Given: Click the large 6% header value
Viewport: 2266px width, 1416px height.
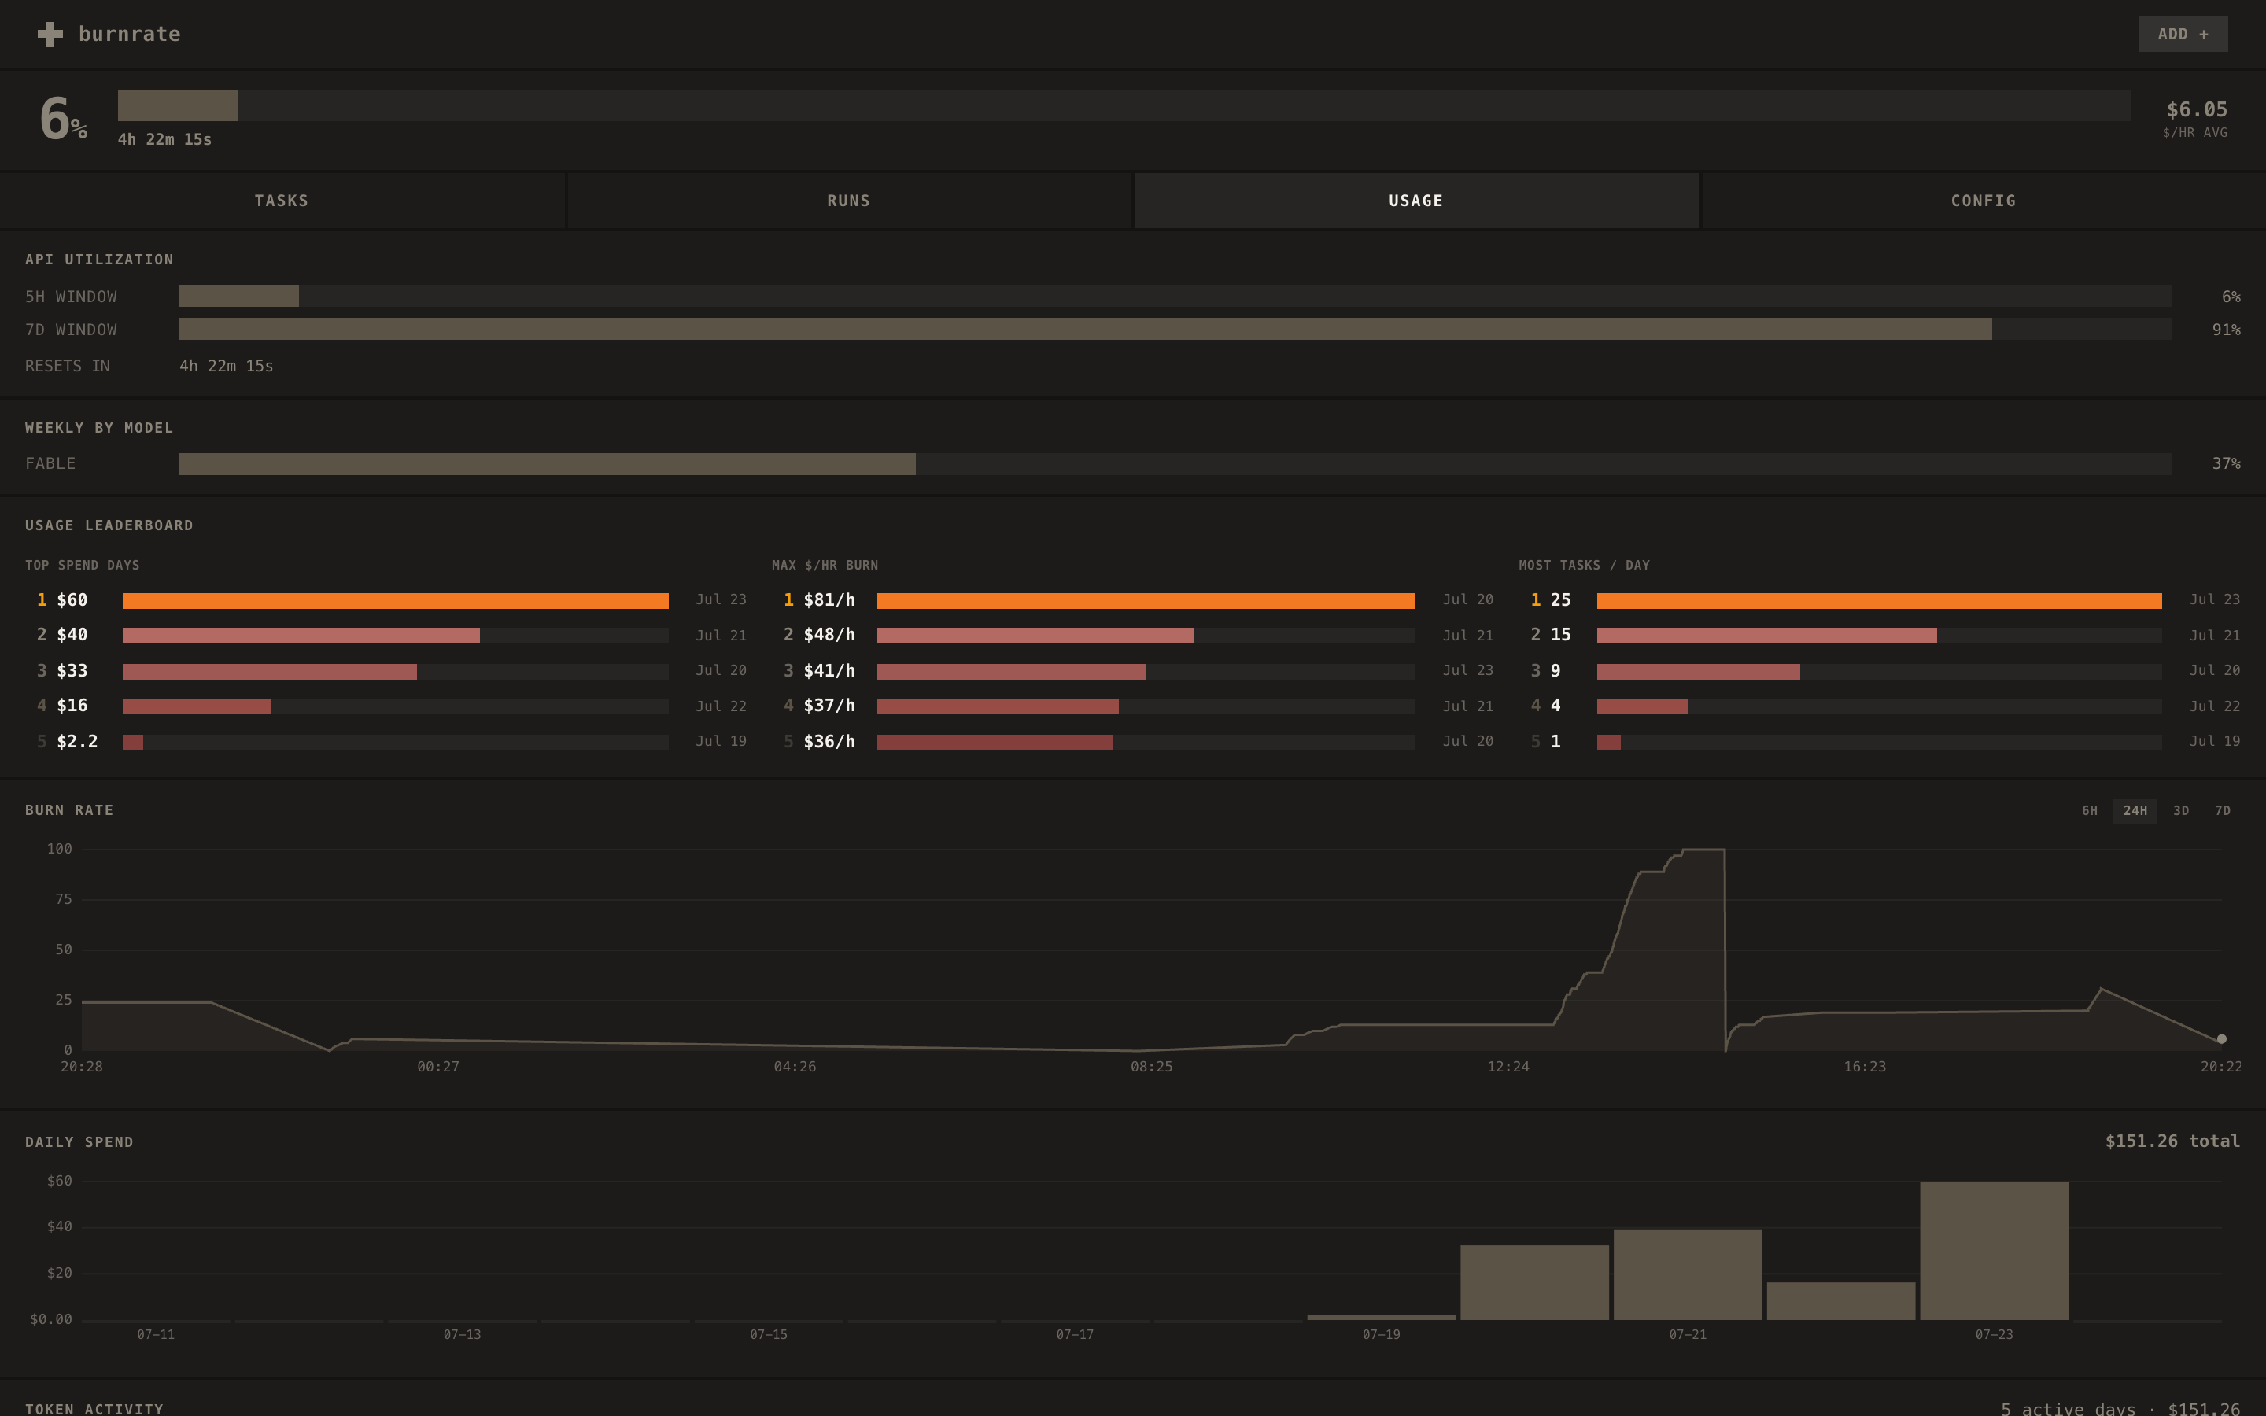Looking at the screenshot, I should (64, 119).
